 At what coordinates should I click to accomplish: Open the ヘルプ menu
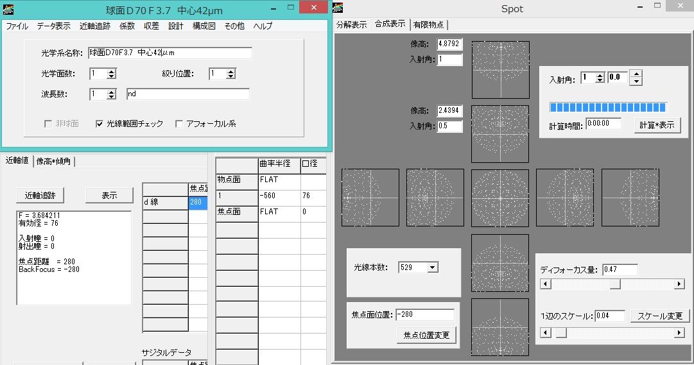coord(263,26)
